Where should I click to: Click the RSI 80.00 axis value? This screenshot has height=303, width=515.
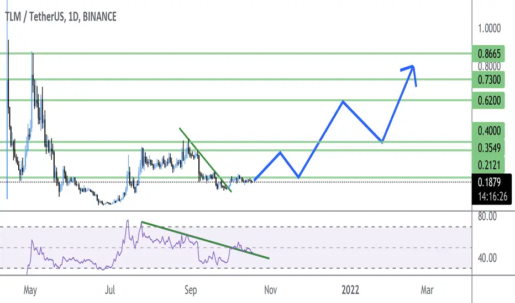(x=487, y=216)
